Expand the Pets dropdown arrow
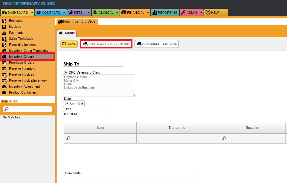Screen dimensions: 287x183 [88, 13]
